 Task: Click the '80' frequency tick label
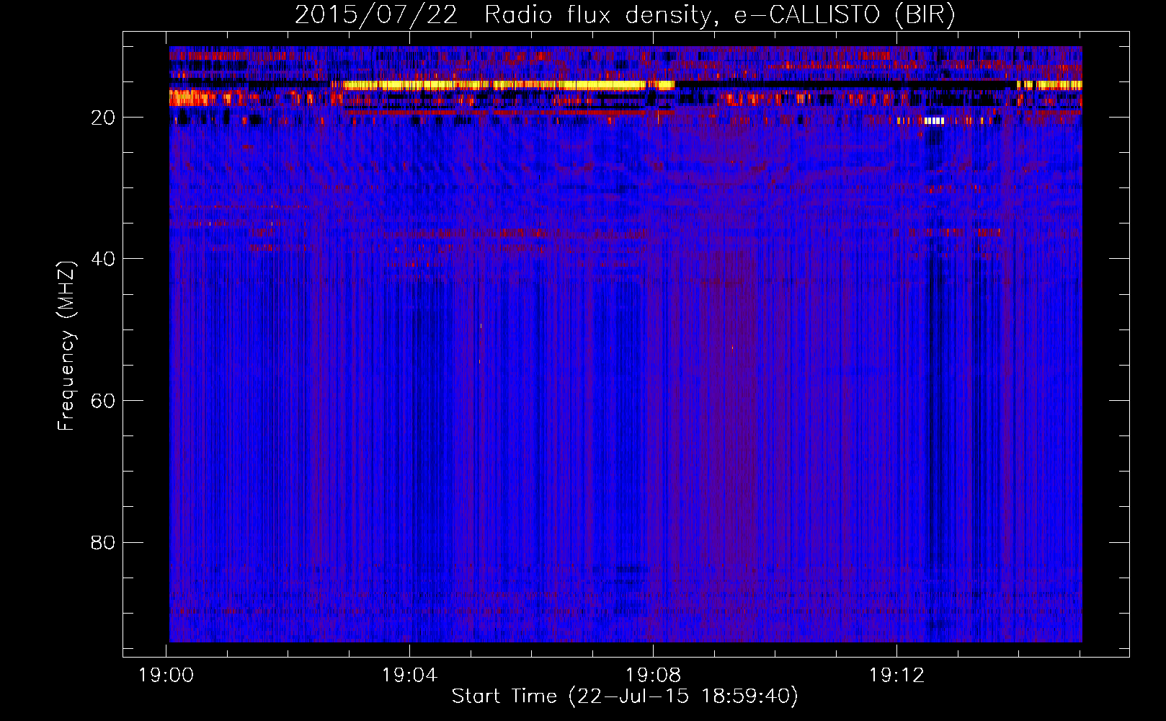click(103, 542)
